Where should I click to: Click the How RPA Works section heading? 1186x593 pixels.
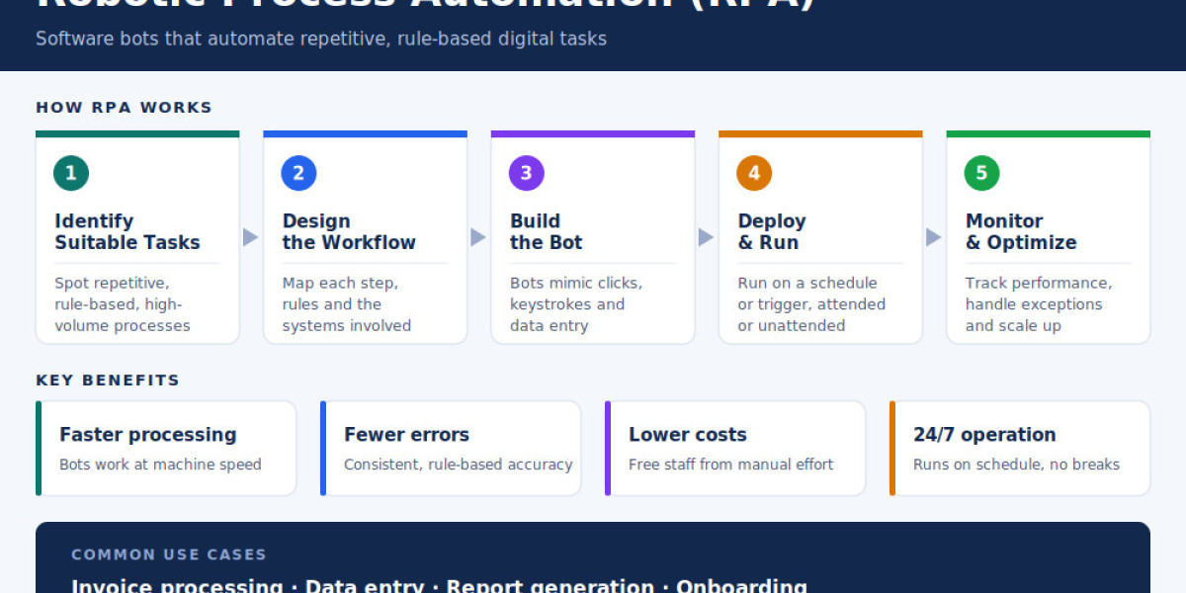point(125,108)
